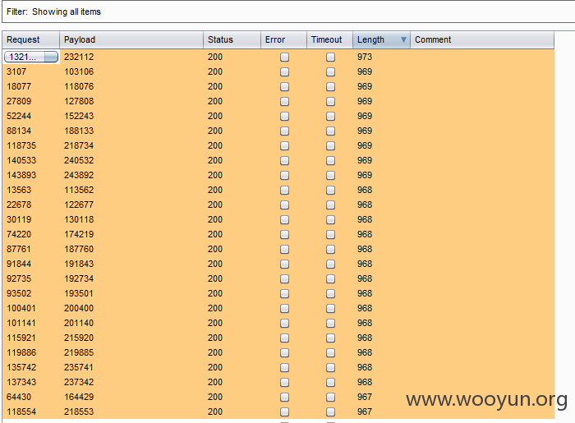Select request number 101141
Viewport: 575px width, 423px height.
point(21,323)
